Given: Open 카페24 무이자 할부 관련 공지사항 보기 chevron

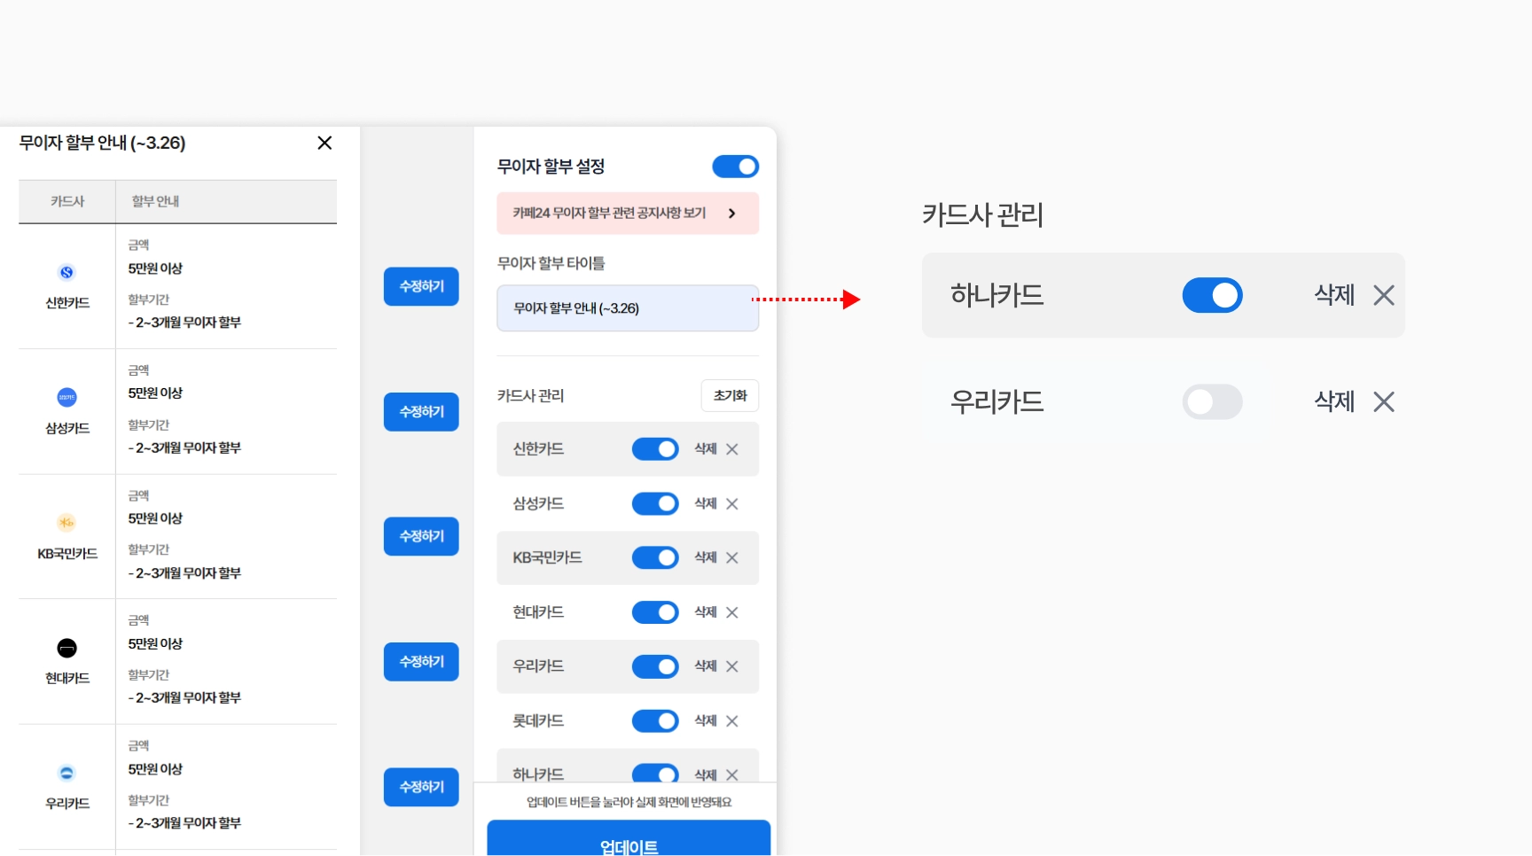Looking at the screenshot, I should [731, 214].
